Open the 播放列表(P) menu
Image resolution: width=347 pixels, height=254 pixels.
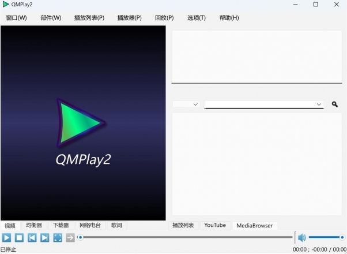[89, 18]
